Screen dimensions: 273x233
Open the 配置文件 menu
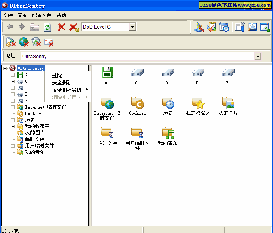42,15
